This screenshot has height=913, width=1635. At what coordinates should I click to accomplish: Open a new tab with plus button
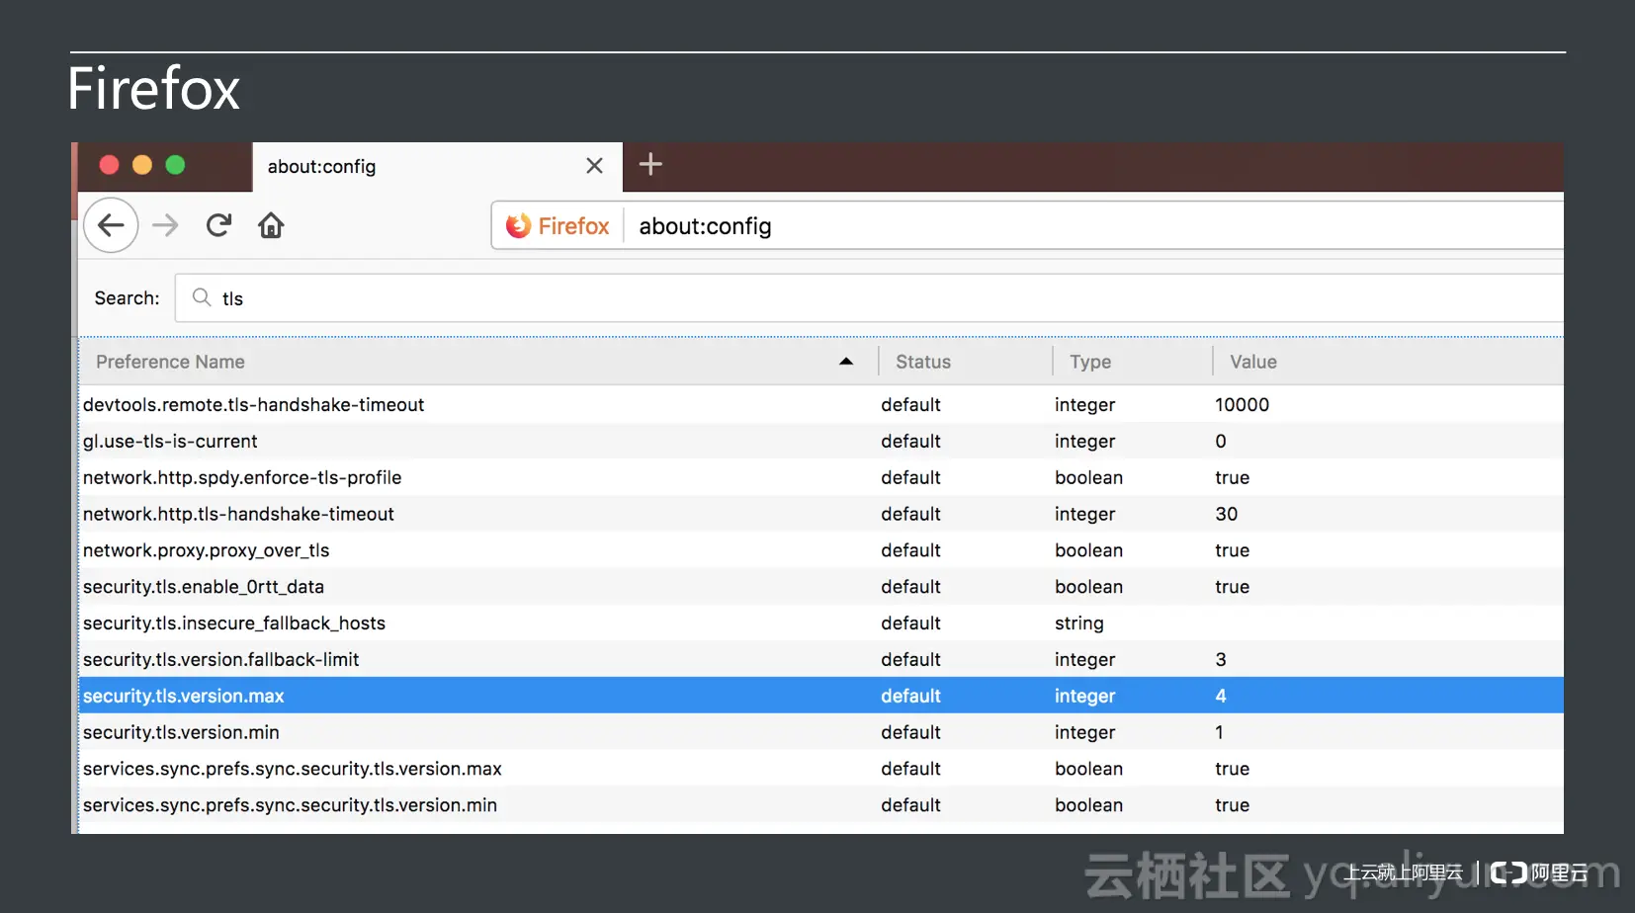coord(650,164)
